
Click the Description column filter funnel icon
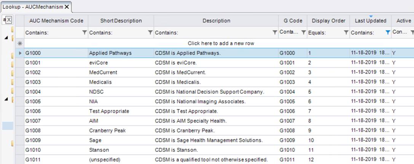(275, 33)
